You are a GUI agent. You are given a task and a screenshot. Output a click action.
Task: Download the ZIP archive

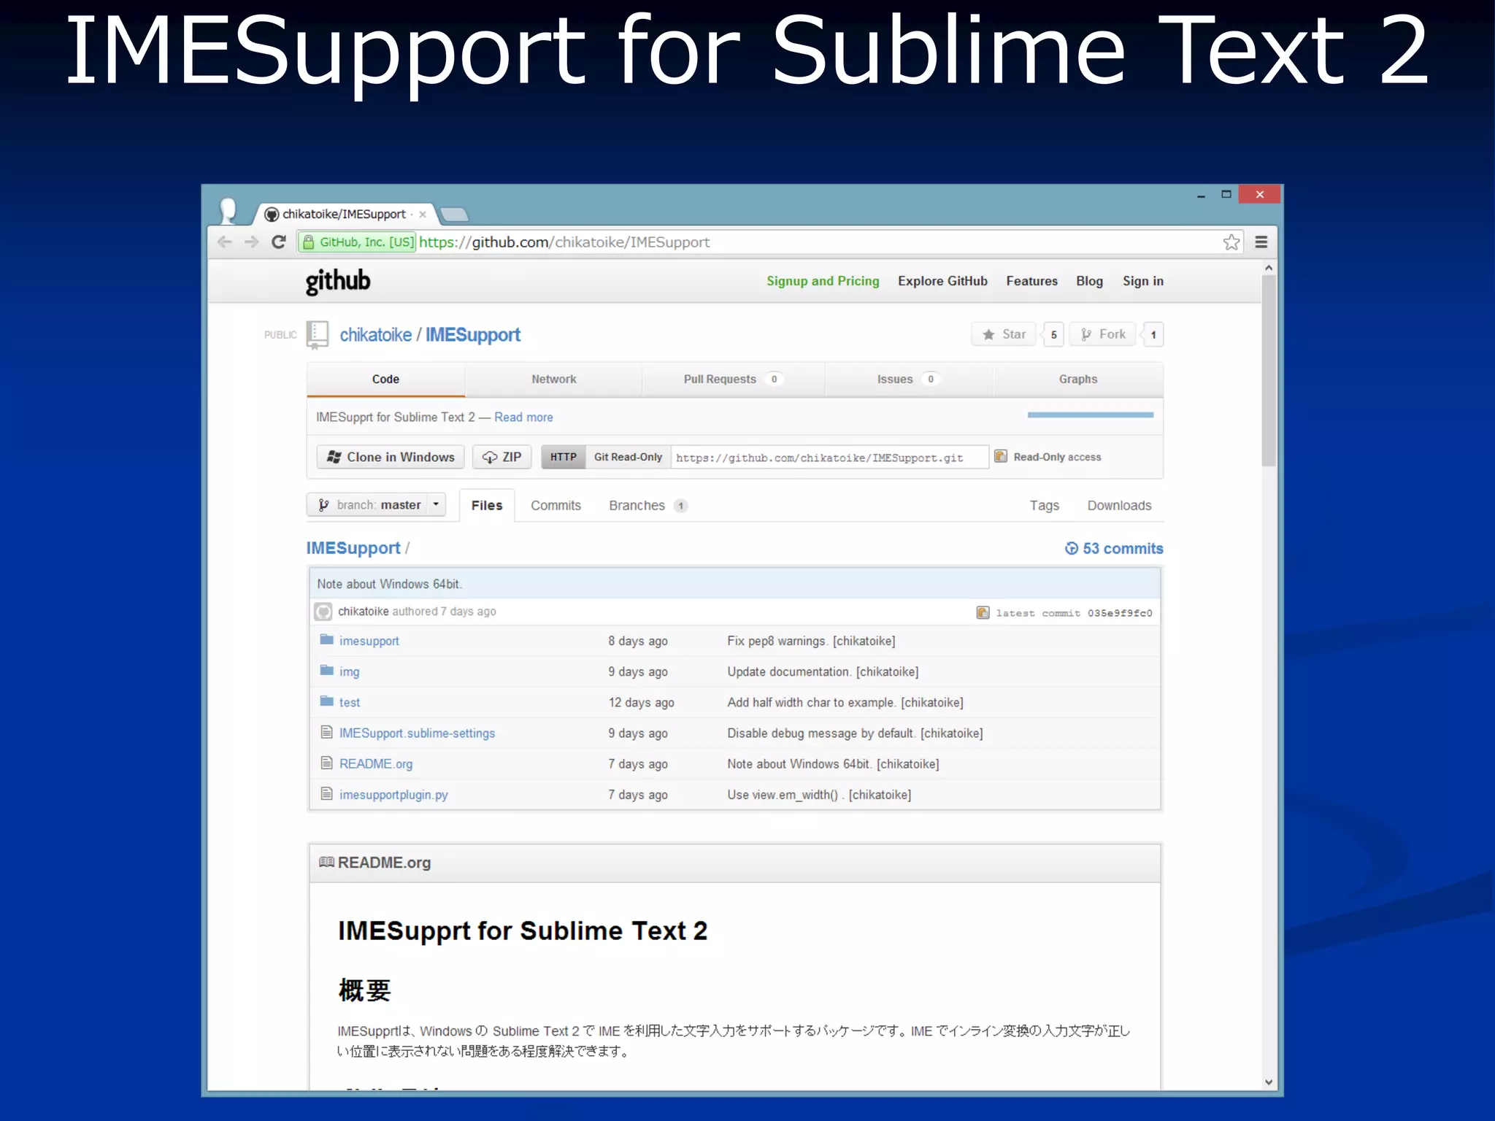tap(501, 457)
